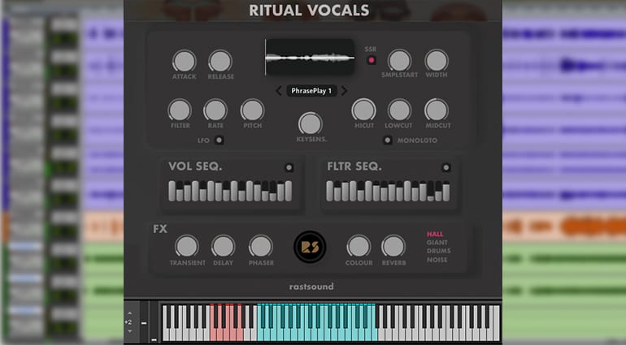The image size is (626, 345).
Task: Toggle the SSR red button
Action: tap(372, 60)
